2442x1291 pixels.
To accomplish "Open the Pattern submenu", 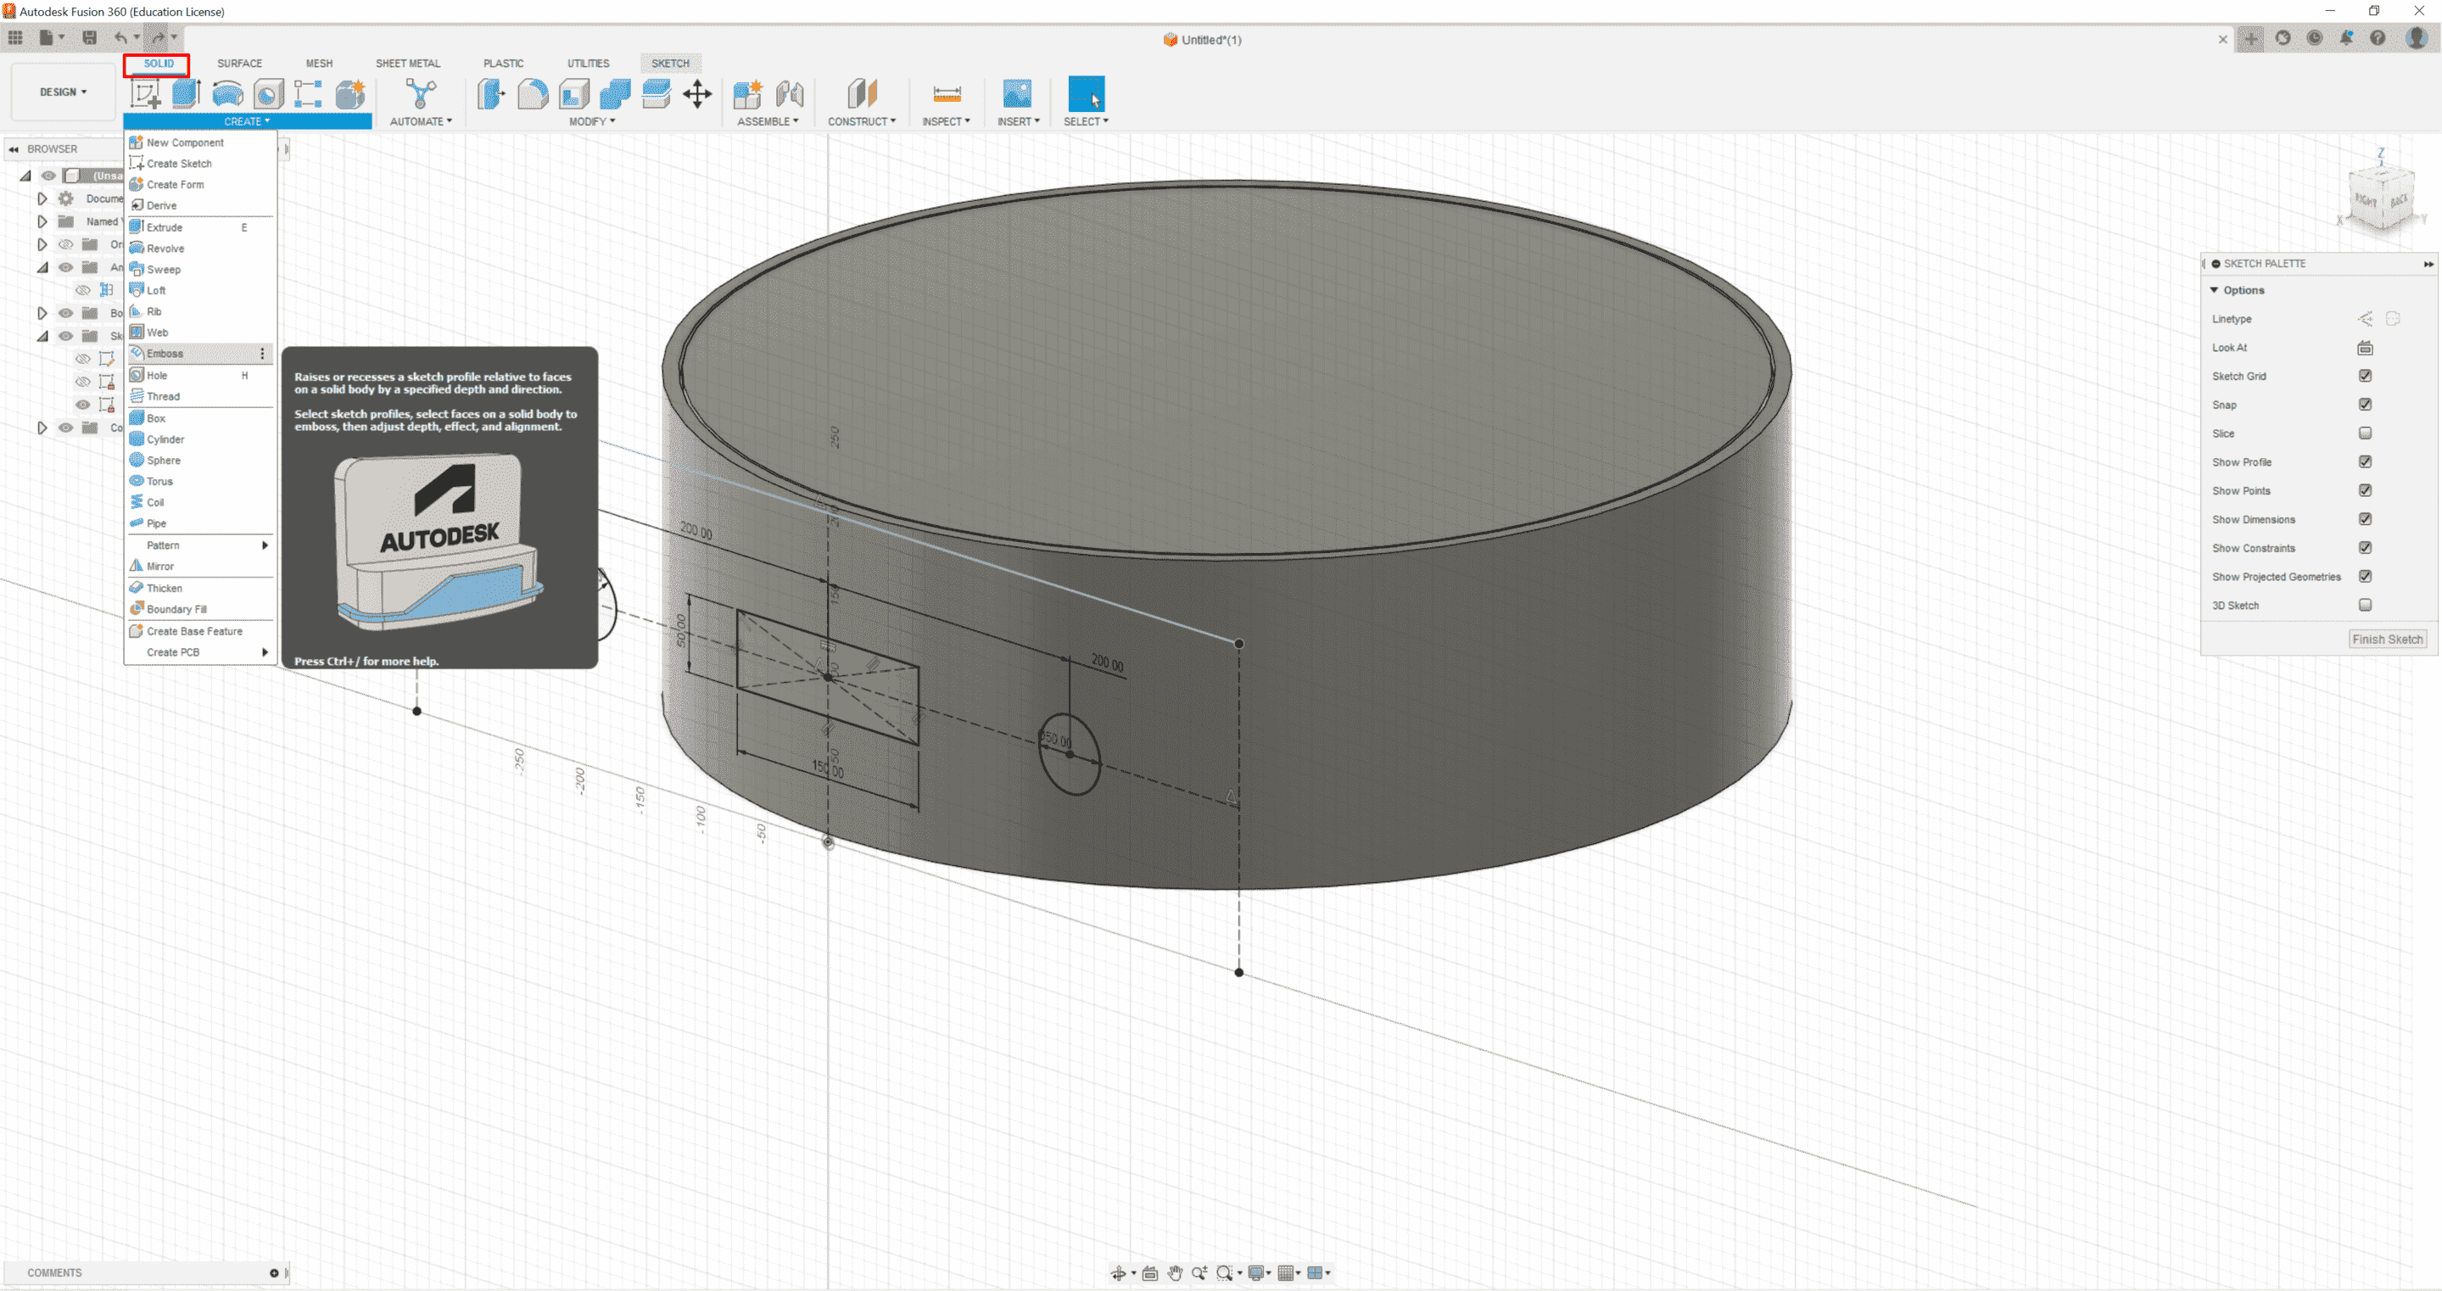I will 200,545.
